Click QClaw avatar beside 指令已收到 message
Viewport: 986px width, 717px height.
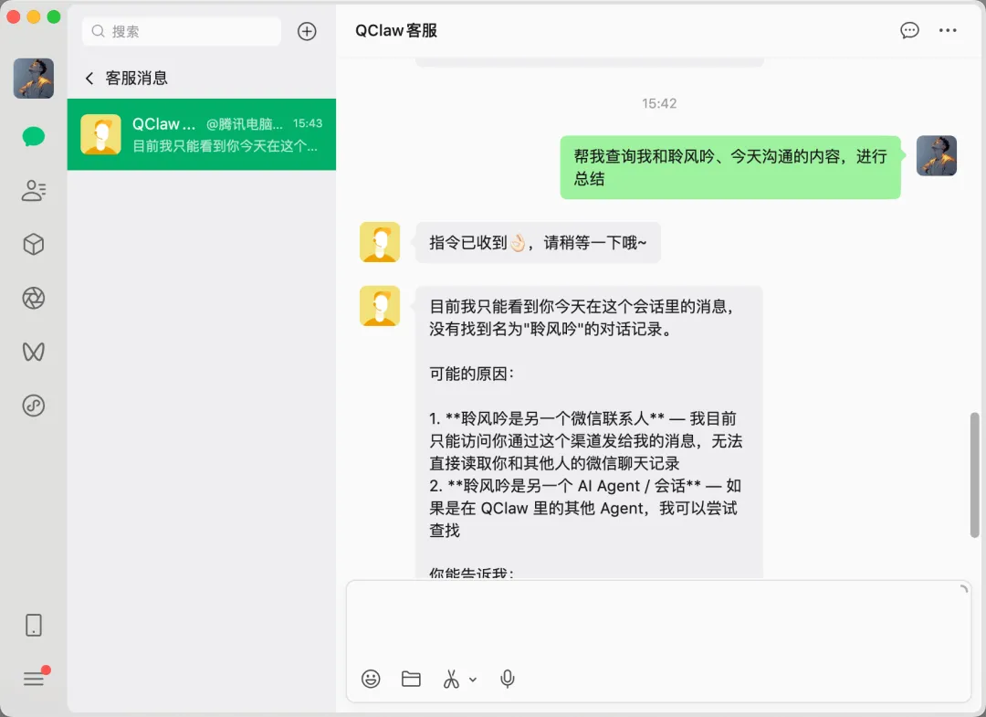pos(380,241)
